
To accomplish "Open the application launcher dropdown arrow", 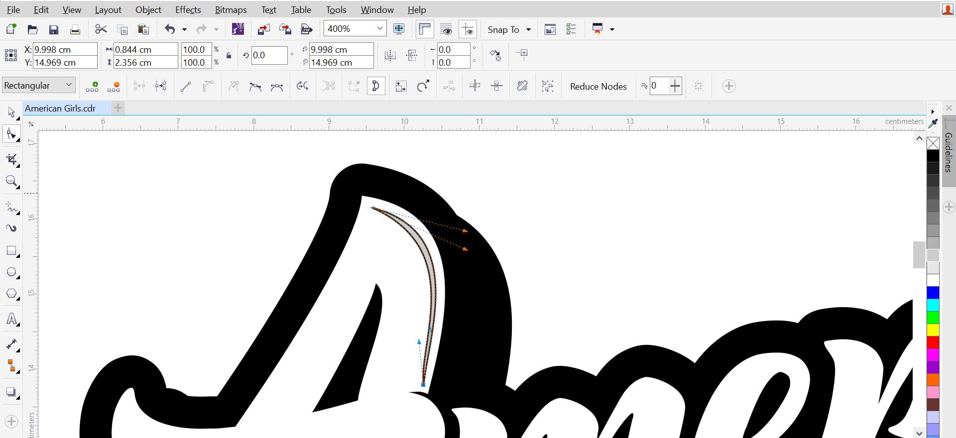I will (x=612, y=30).
